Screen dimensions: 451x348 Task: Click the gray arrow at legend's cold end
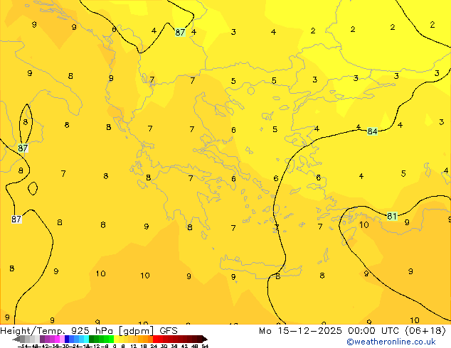pyautogui.click(x=16, y=339)
